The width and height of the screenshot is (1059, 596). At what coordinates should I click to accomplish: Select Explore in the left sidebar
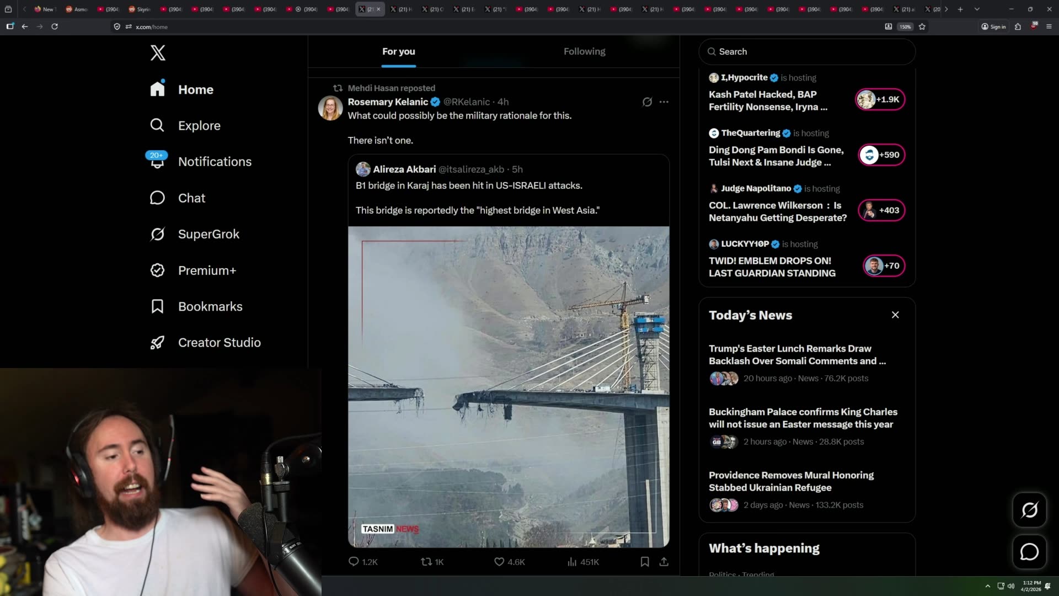(x=199, y=125)
